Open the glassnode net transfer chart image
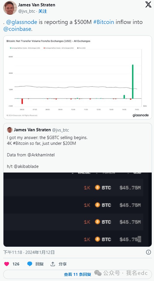 pyautogui.click(x=78, y=77)
